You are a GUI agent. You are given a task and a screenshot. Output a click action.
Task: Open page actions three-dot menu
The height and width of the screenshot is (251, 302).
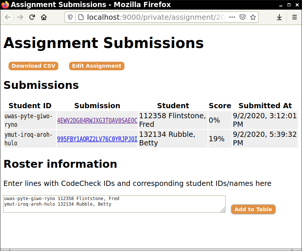coord(232,17)
